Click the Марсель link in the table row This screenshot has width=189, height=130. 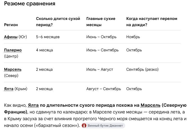tap(13, 69)
